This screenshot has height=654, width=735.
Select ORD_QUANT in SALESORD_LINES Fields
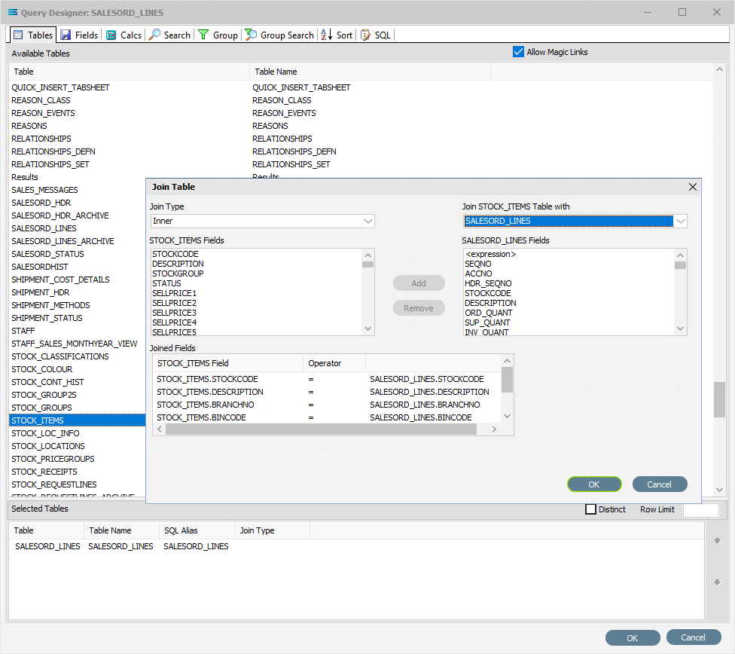click(489, 313)
